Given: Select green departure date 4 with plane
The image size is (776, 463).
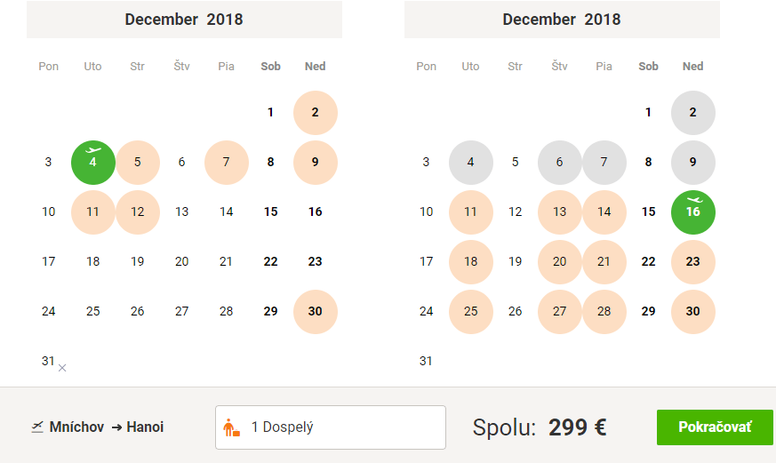Looking at the screenshot, I should tap(93, 163).
